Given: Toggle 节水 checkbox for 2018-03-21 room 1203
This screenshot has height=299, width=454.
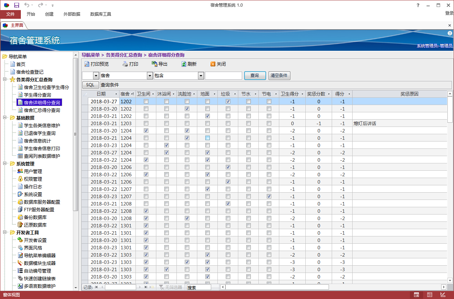Looking at the screenshot, I should pos(248,123).
